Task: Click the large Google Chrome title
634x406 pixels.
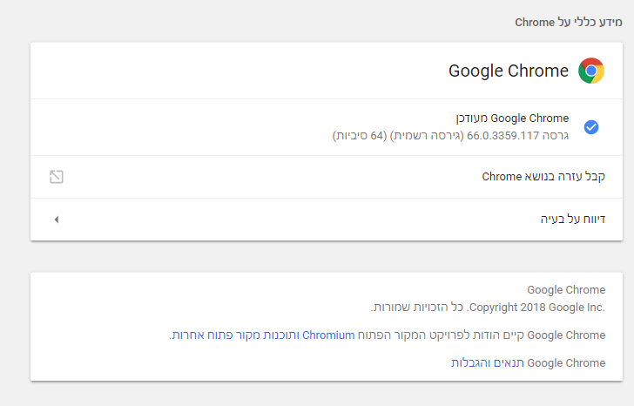Action: pos(509,71)
